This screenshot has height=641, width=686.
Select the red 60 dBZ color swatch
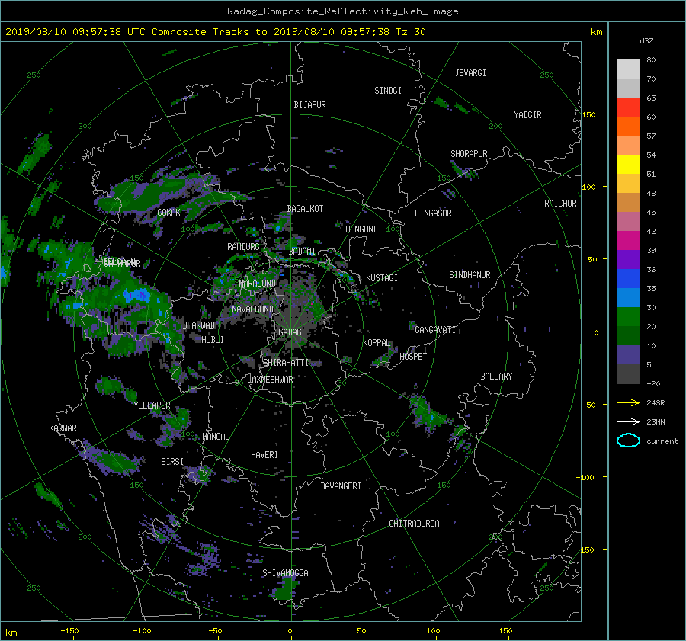click(628, 107)
